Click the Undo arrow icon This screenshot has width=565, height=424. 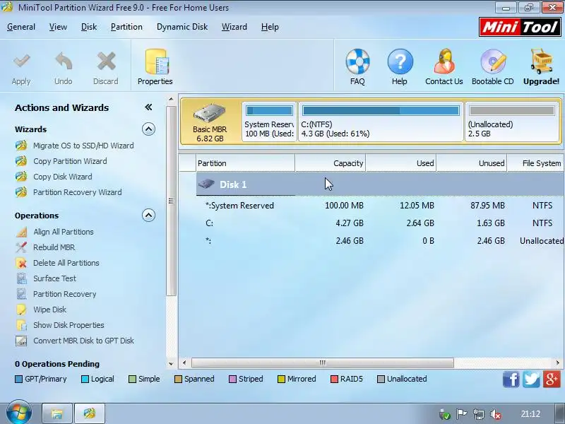click(x=64, y=61)
